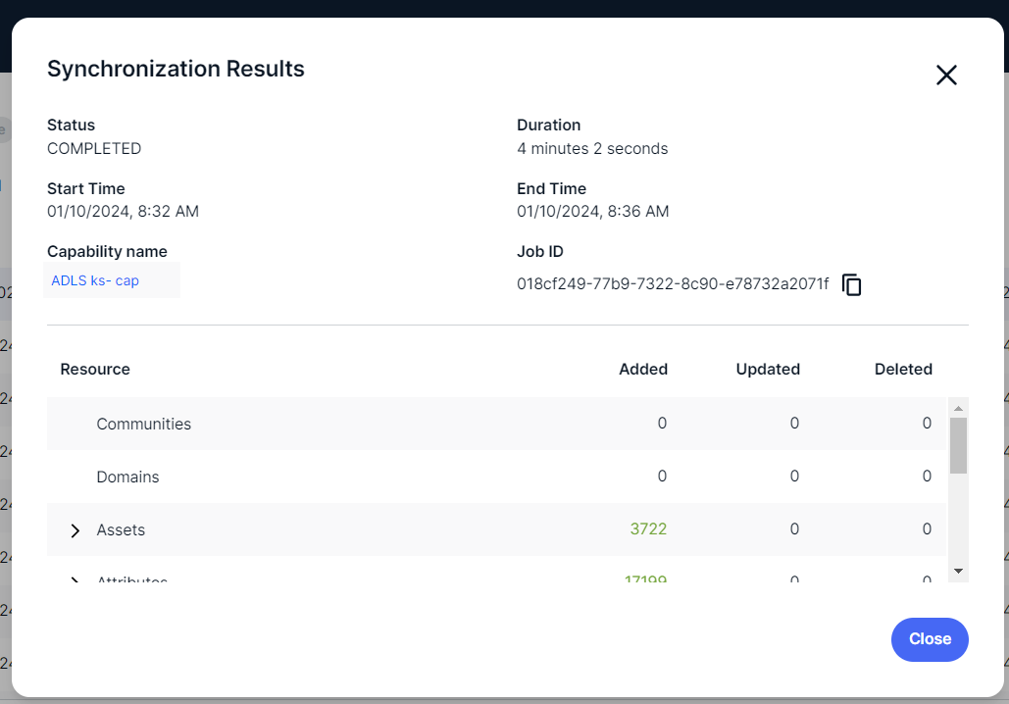The height and width of the screenshot is (704, 1009).
Task: Click the results table scroll down arrow
Action: 958,571
